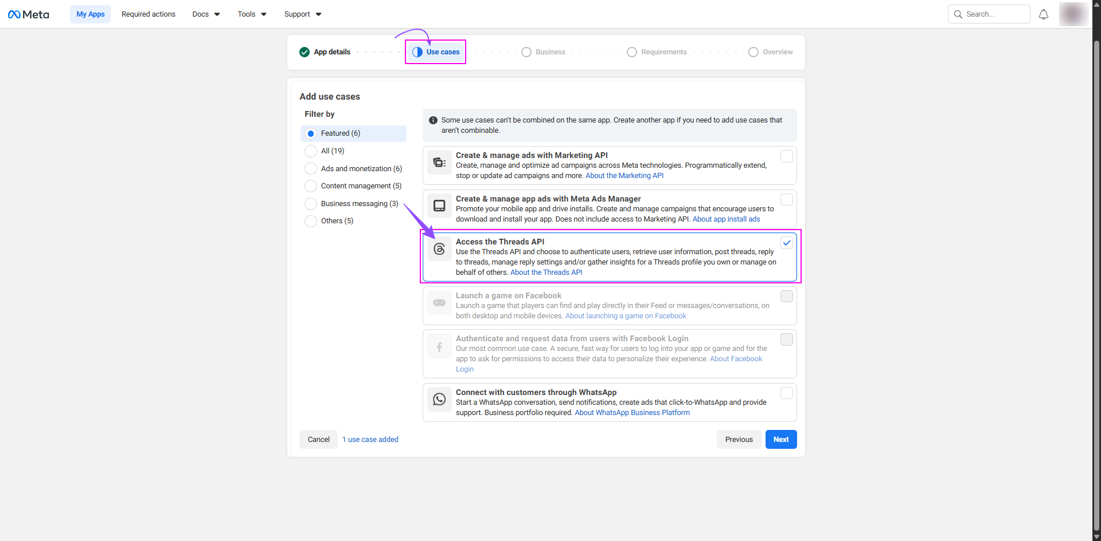Go to Required actions
Image resolution: width=1101 pixels, height=541 pixels.
coord(149,14)
